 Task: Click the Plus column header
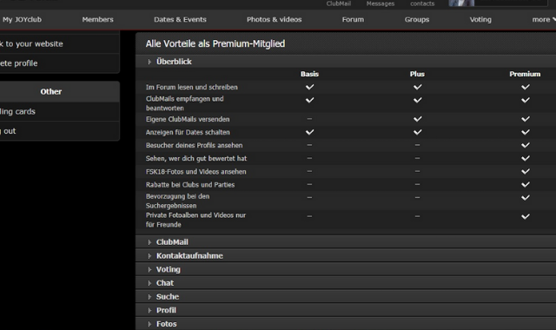pyautogui.click(x=417, y=74)
